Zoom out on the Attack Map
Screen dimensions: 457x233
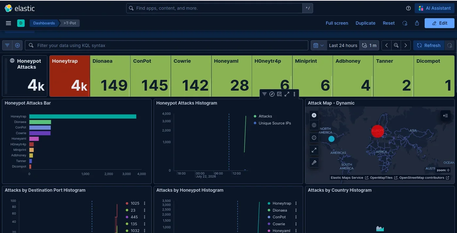pos(314,125)
